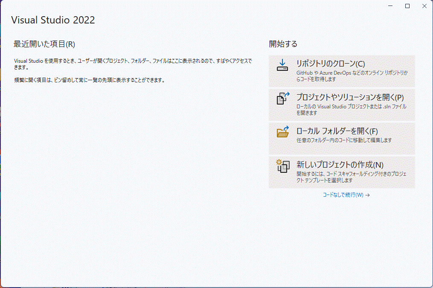Click the open local folder icon
The width and height of the screenshot is (433, 288).
pyautogui.click(x=283, y=132)
